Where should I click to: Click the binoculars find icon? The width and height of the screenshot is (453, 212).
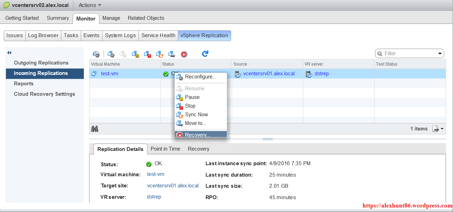(x=95, y=129)
